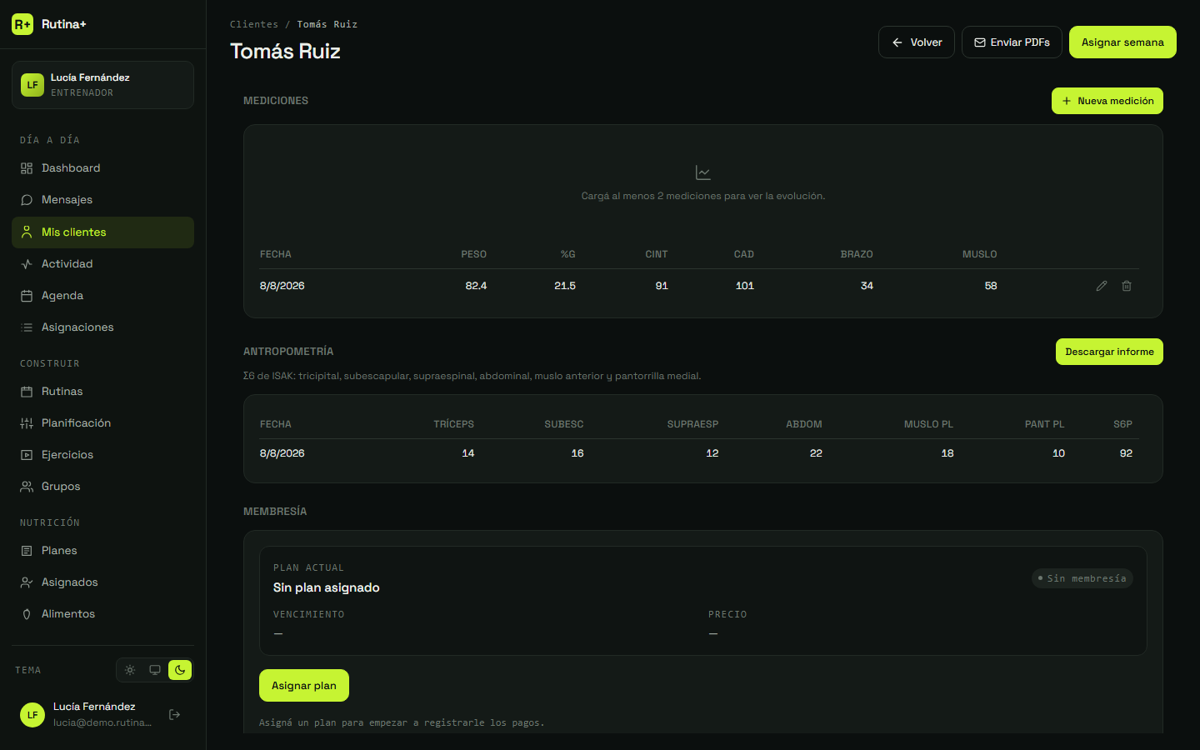
Task: Open Planificación in the sidebar
Action: tap(102, 423)
